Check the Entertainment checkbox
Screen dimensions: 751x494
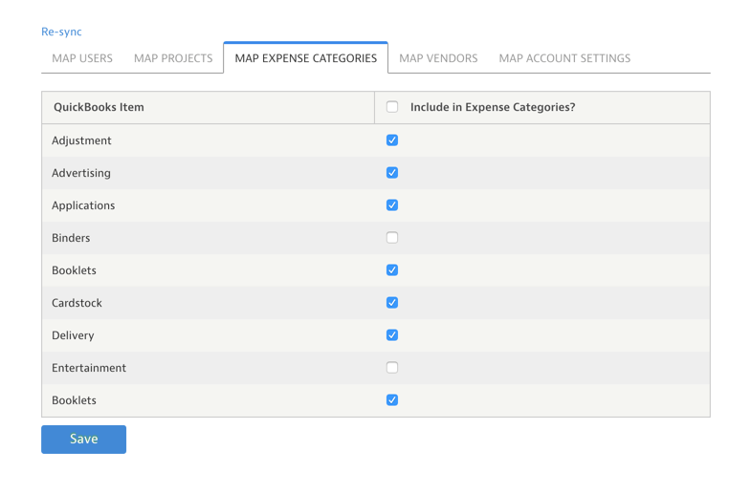[x=392, y=368]
